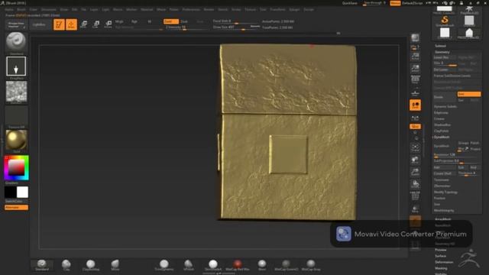Open LightBox browser

[x=39, y=24]
